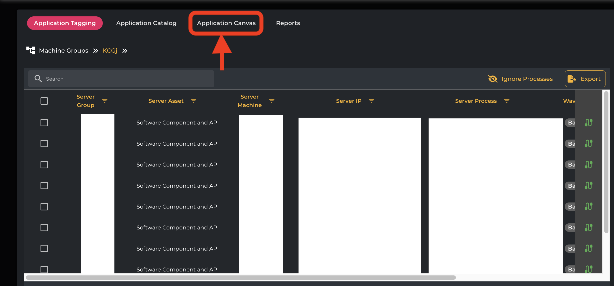Screen dimensions: 614x286
Task: Click the Export button
Action: (585, 79)
